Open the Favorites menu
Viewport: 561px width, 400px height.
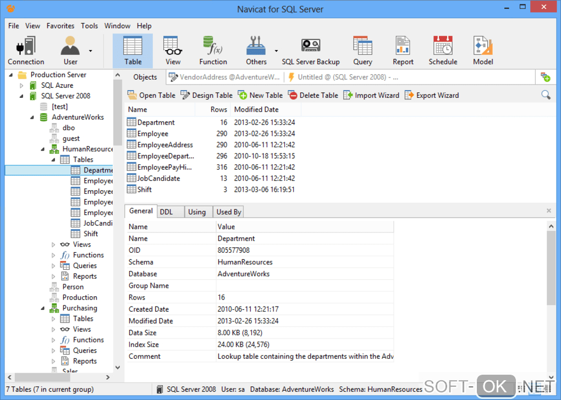[x=61, y=26]
